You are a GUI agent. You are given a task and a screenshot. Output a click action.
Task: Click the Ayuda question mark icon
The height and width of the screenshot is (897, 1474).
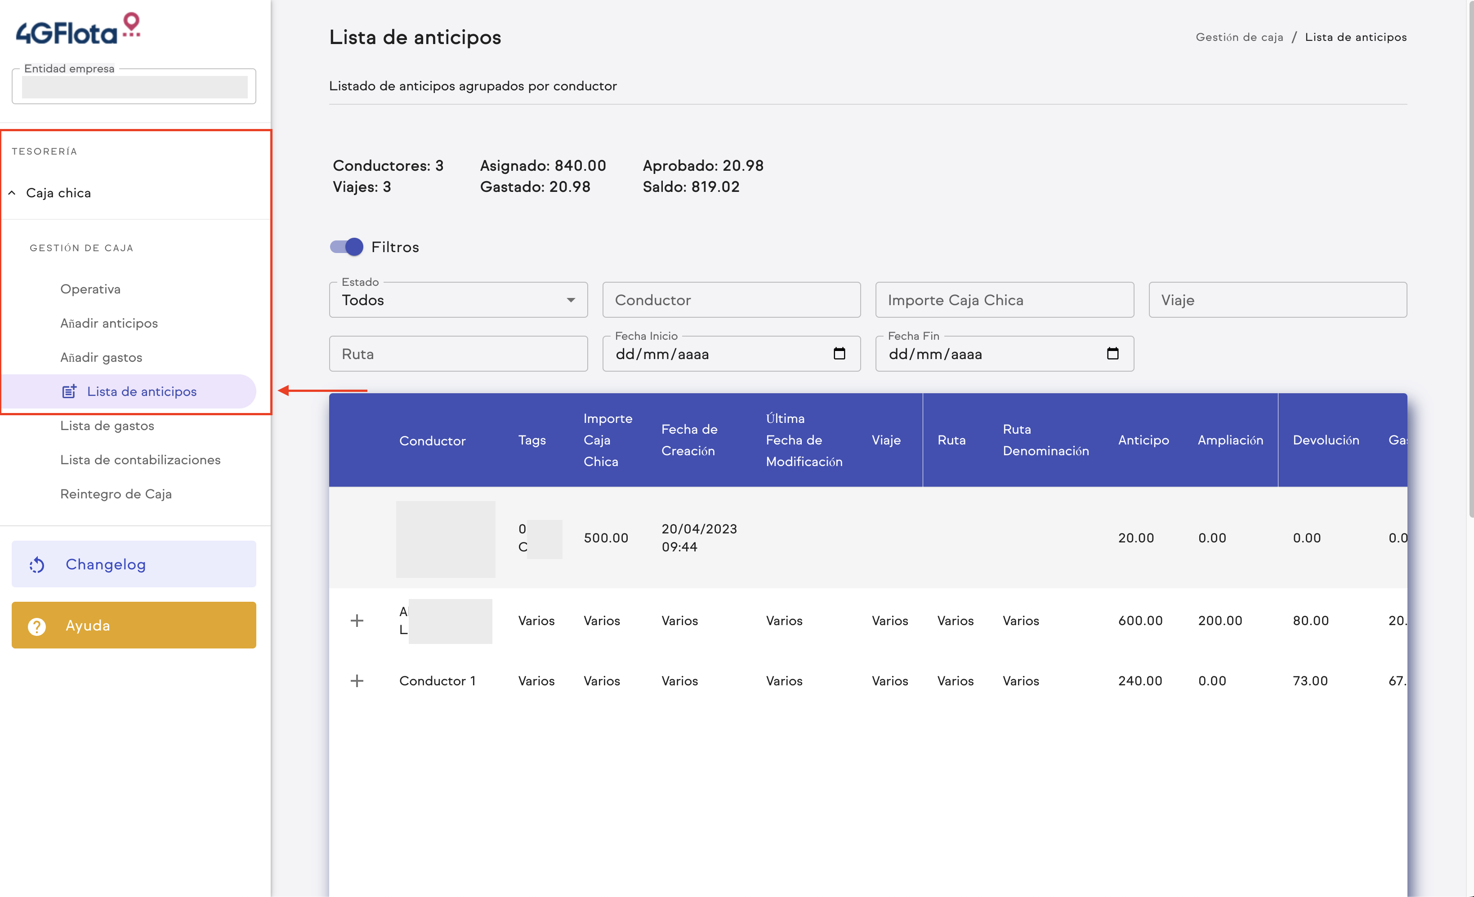click(36, 626)
